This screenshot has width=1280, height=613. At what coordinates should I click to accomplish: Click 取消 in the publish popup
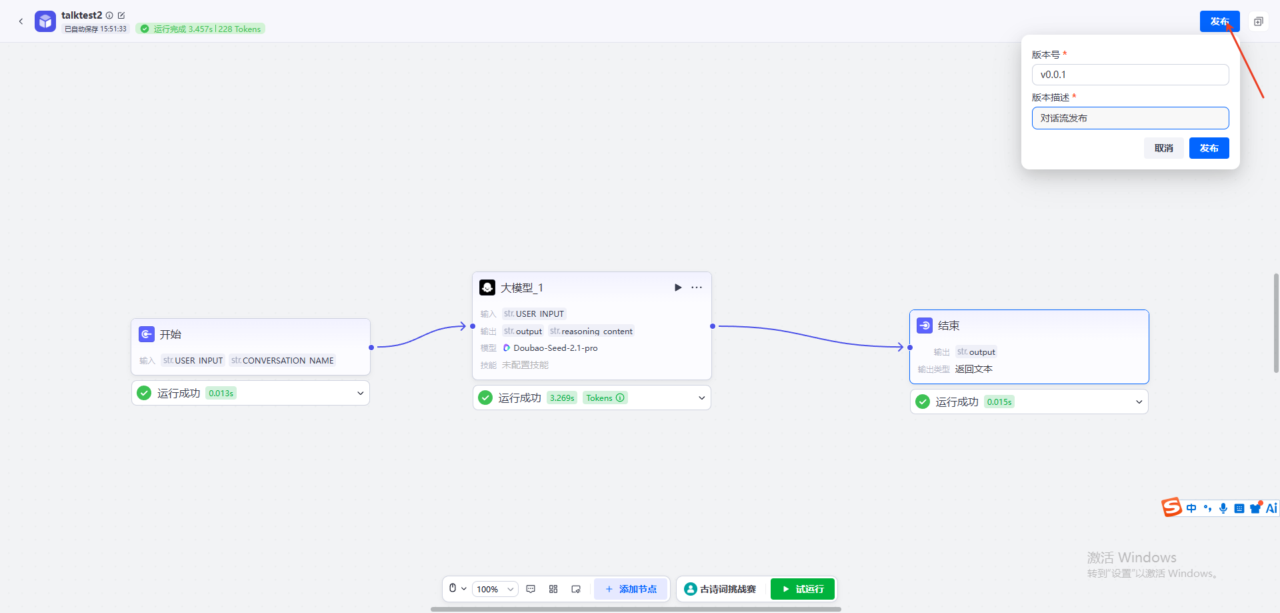coord(1164,148)
